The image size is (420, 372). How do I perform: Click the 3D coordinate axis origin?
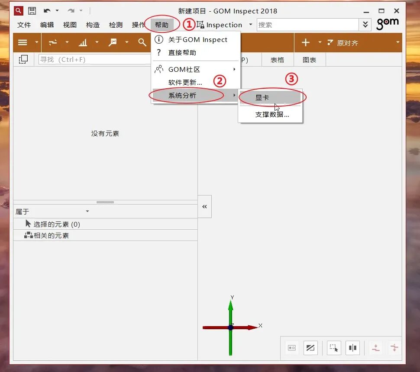tap(231, 327)
